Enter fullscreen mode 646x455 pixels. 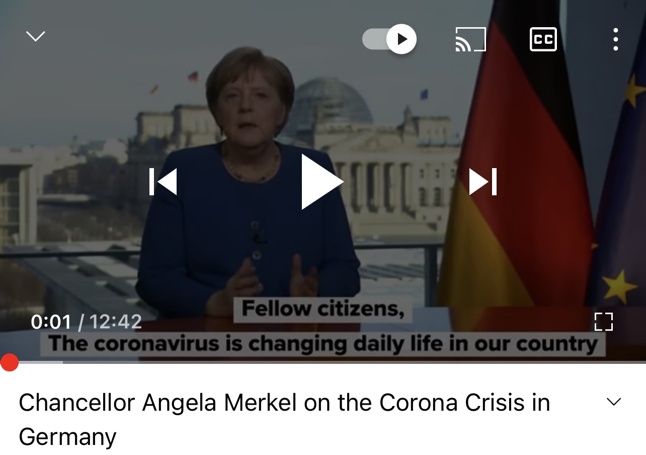click(603, 322)
